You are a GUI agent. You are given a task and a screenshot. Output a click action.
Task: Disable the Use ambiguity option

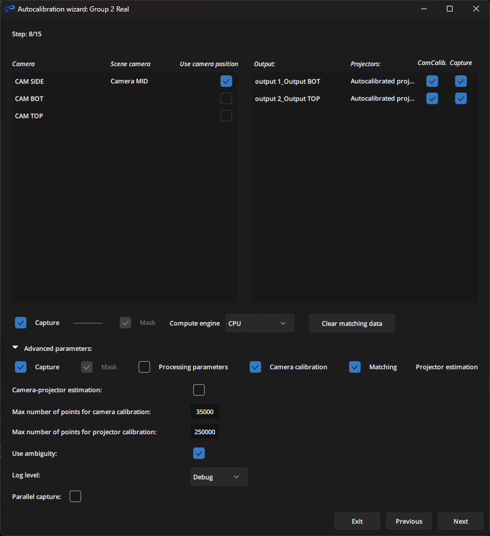198,453
